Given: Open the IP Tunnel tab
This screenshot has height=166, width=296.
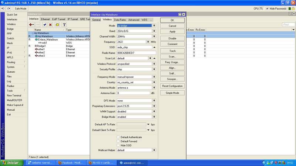Looking at the screenshot, I should click(x=73, y=19).
